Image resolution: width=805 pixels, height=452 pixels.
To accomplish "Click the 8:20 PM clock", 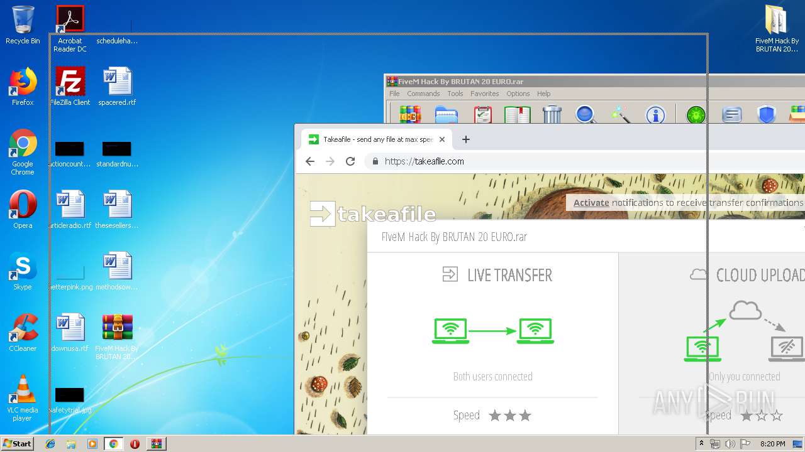I will point(773,444).
